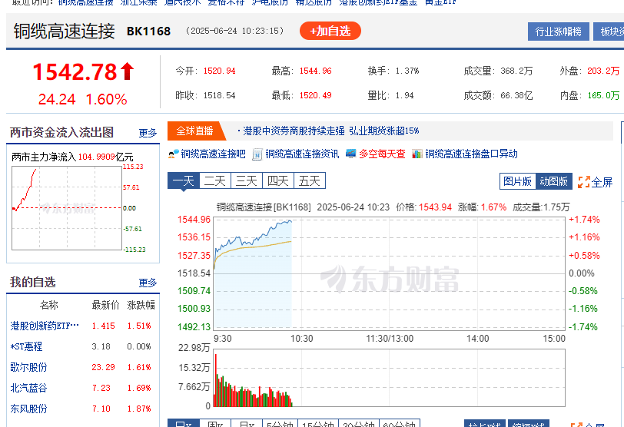Switch chart to 图片版 mode

[517, 181]
